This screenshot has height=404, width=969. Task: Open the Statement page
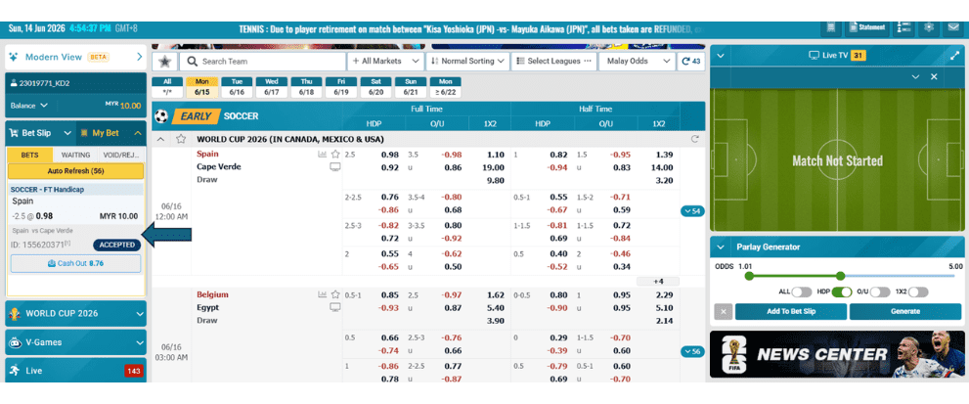point(867,27)
